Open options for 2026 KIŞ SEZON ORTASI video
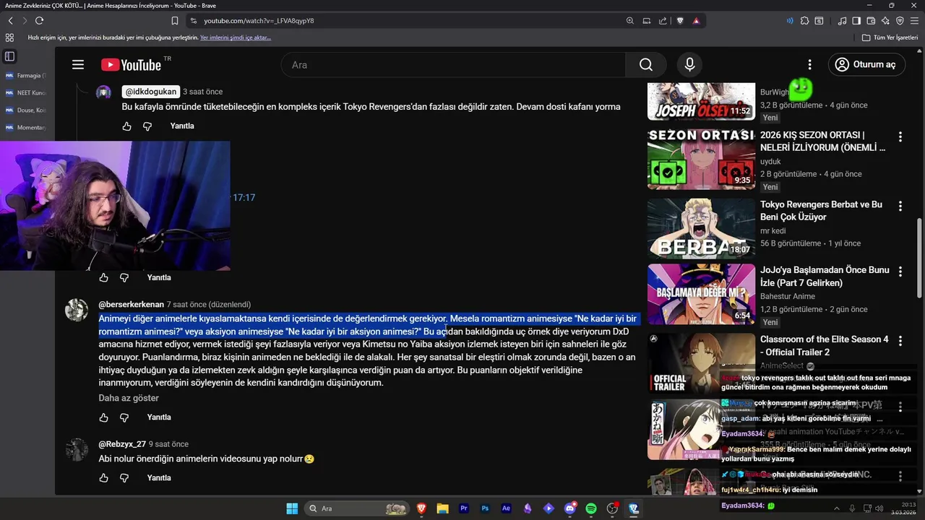The height and width of the screenshot is (520, 925). pos(900,136)
